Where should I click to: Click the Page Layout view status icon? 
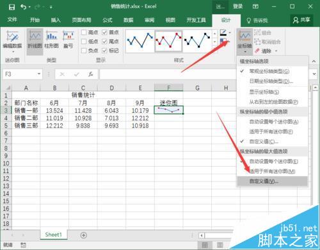220,245
